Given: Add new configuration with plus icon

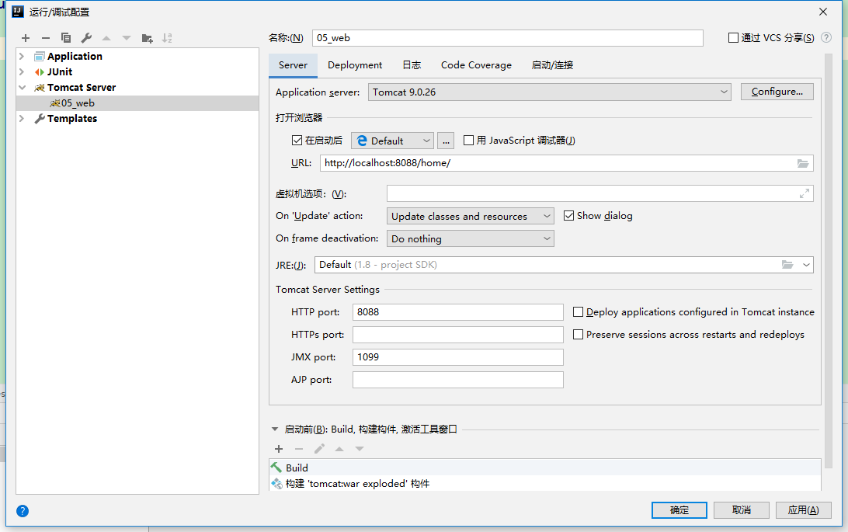Looking at the screenshot, I should [x=26, y=38].
